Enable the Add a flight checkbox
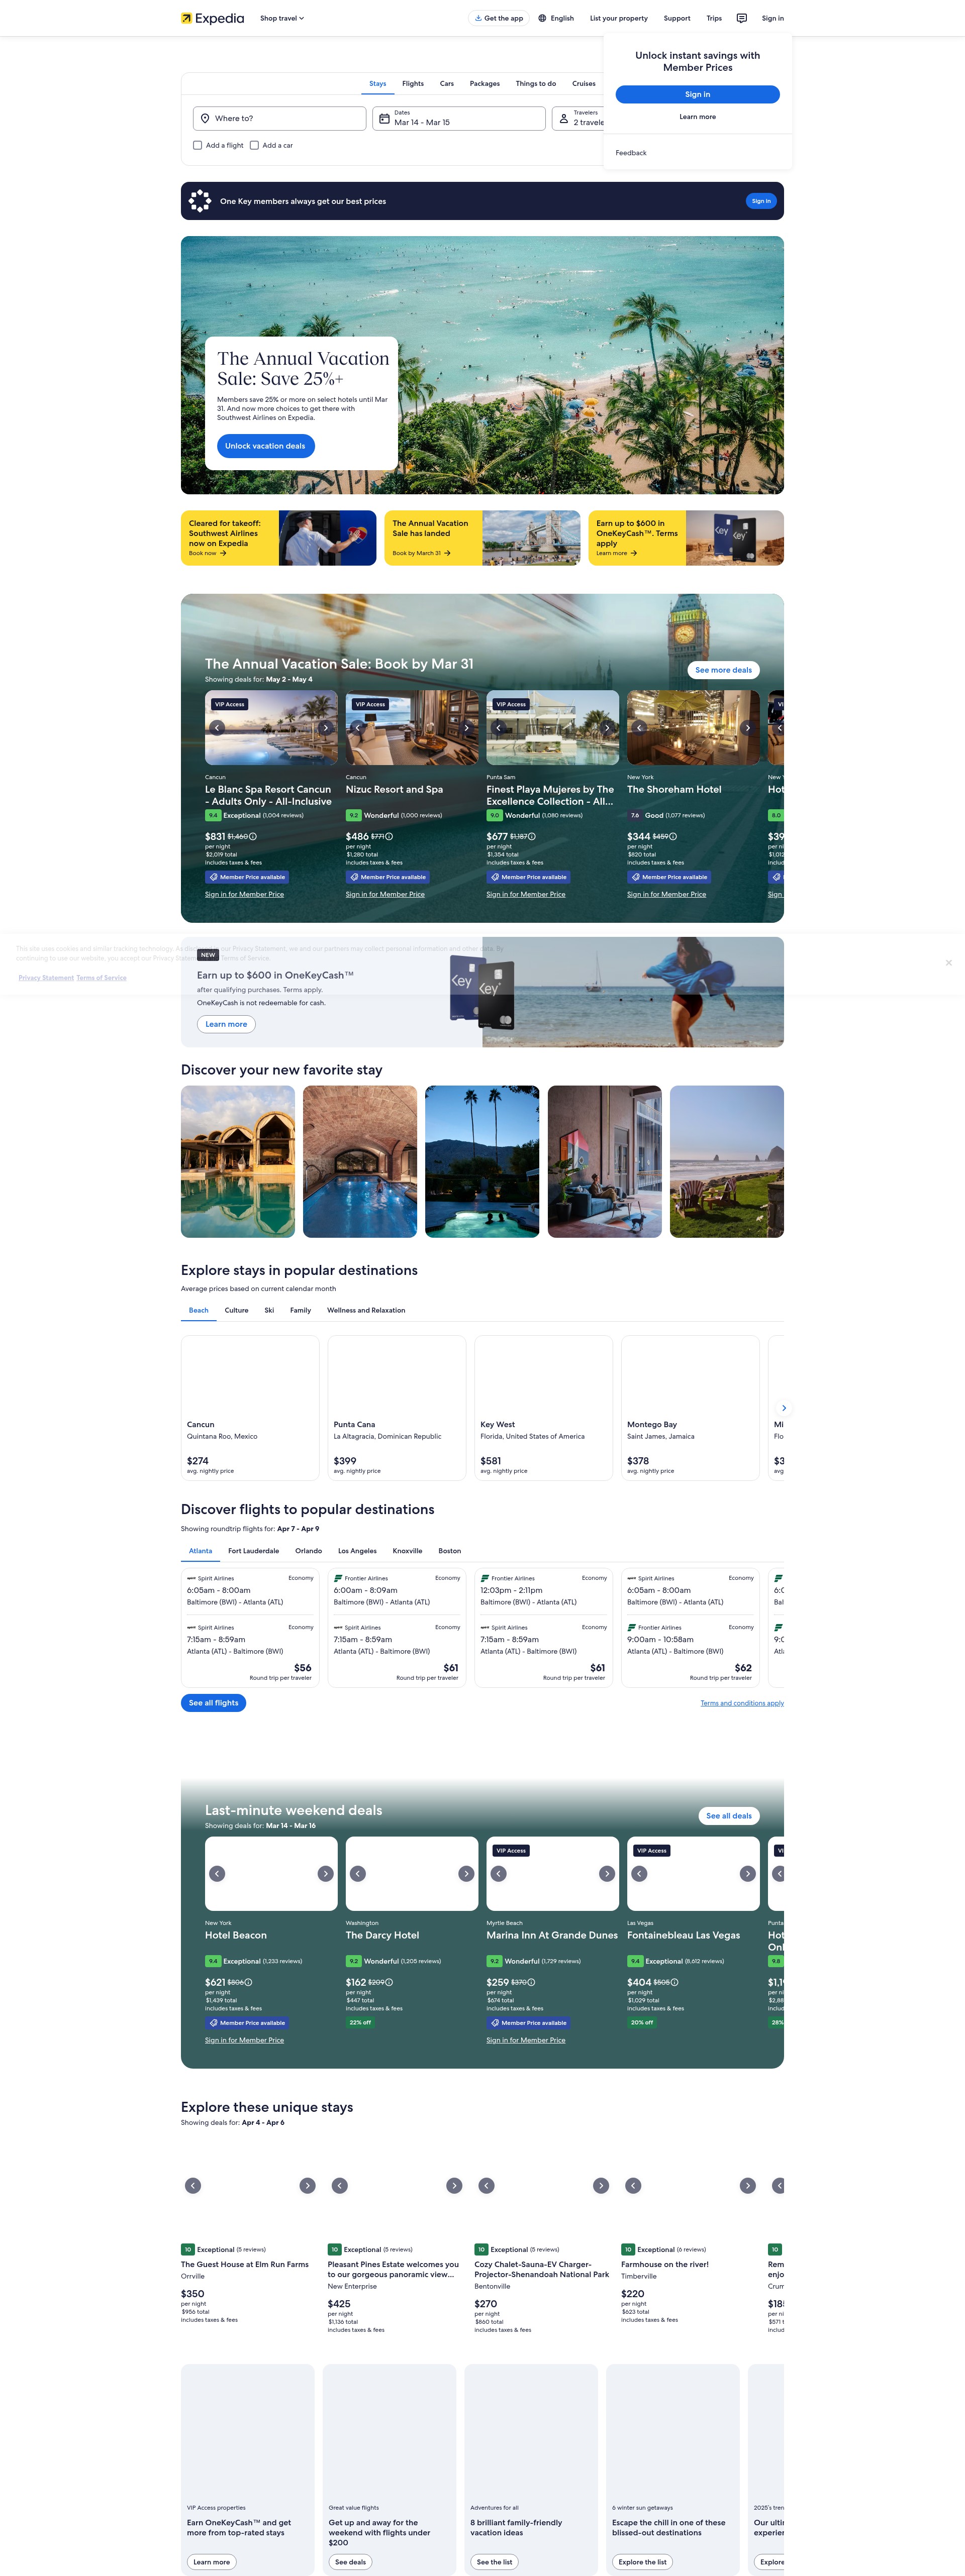This screenshot has width=965, height=2576. 197,145
